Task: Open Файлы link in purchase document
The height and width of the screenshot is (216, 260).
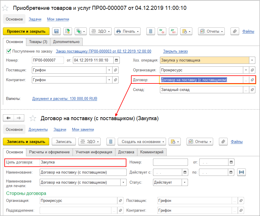Action: point(248,31)
